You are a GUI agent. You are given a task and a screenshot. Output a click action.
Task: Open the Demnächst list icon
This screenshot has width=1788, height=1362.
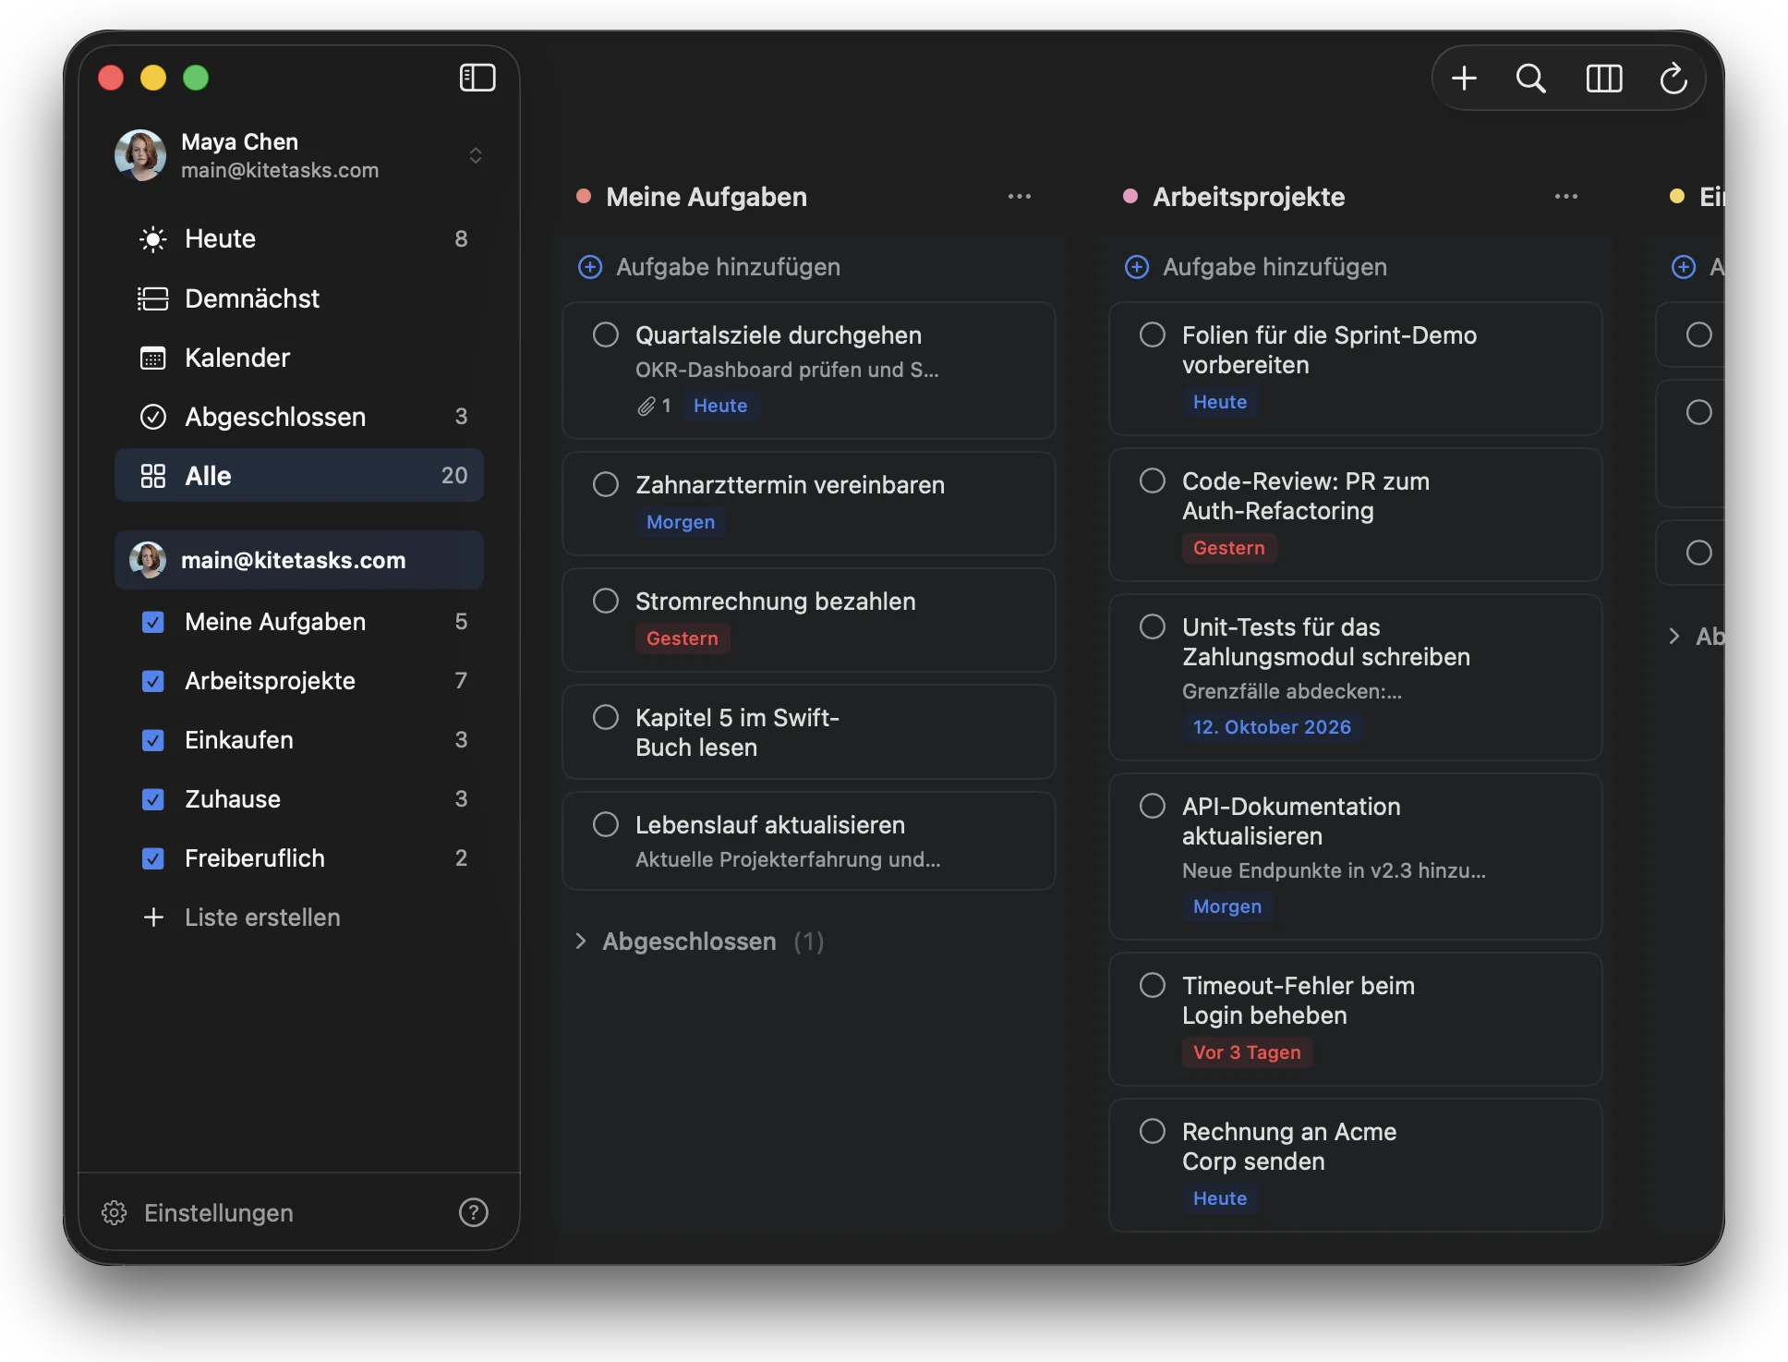153,298
